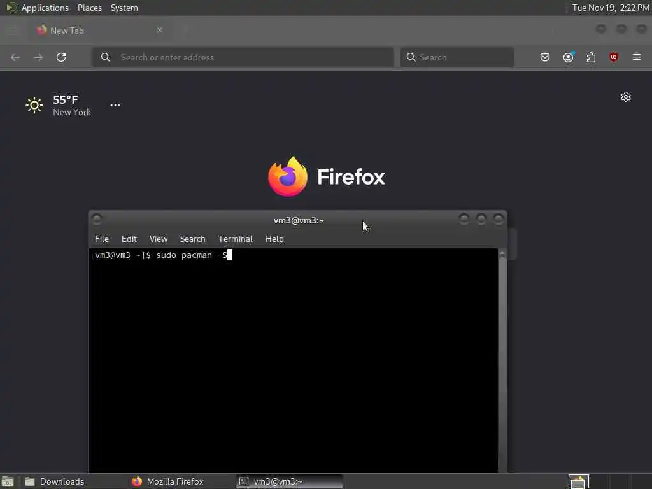The image size is (652, 489).
Task: Minimize the terminal window
Action: (464, 219)
